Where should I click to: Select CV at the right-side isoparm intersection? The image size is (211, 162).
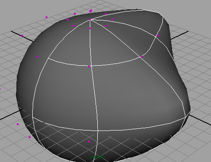142,57
